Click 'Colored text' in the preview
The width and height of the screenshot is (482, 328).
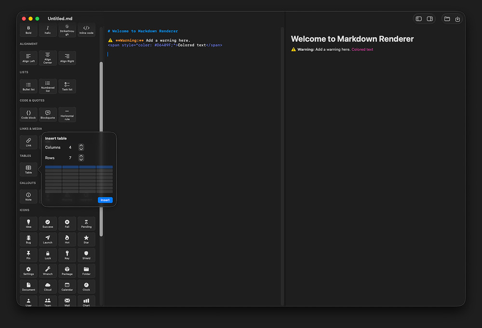coord(362,49)
